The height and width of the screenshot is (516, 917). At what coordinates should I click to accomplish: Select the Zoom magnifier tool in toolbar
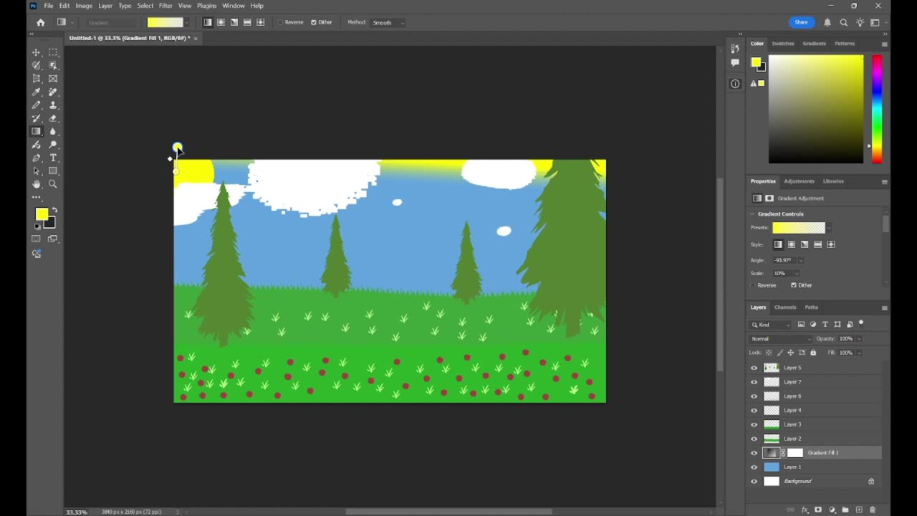[53, 184]
